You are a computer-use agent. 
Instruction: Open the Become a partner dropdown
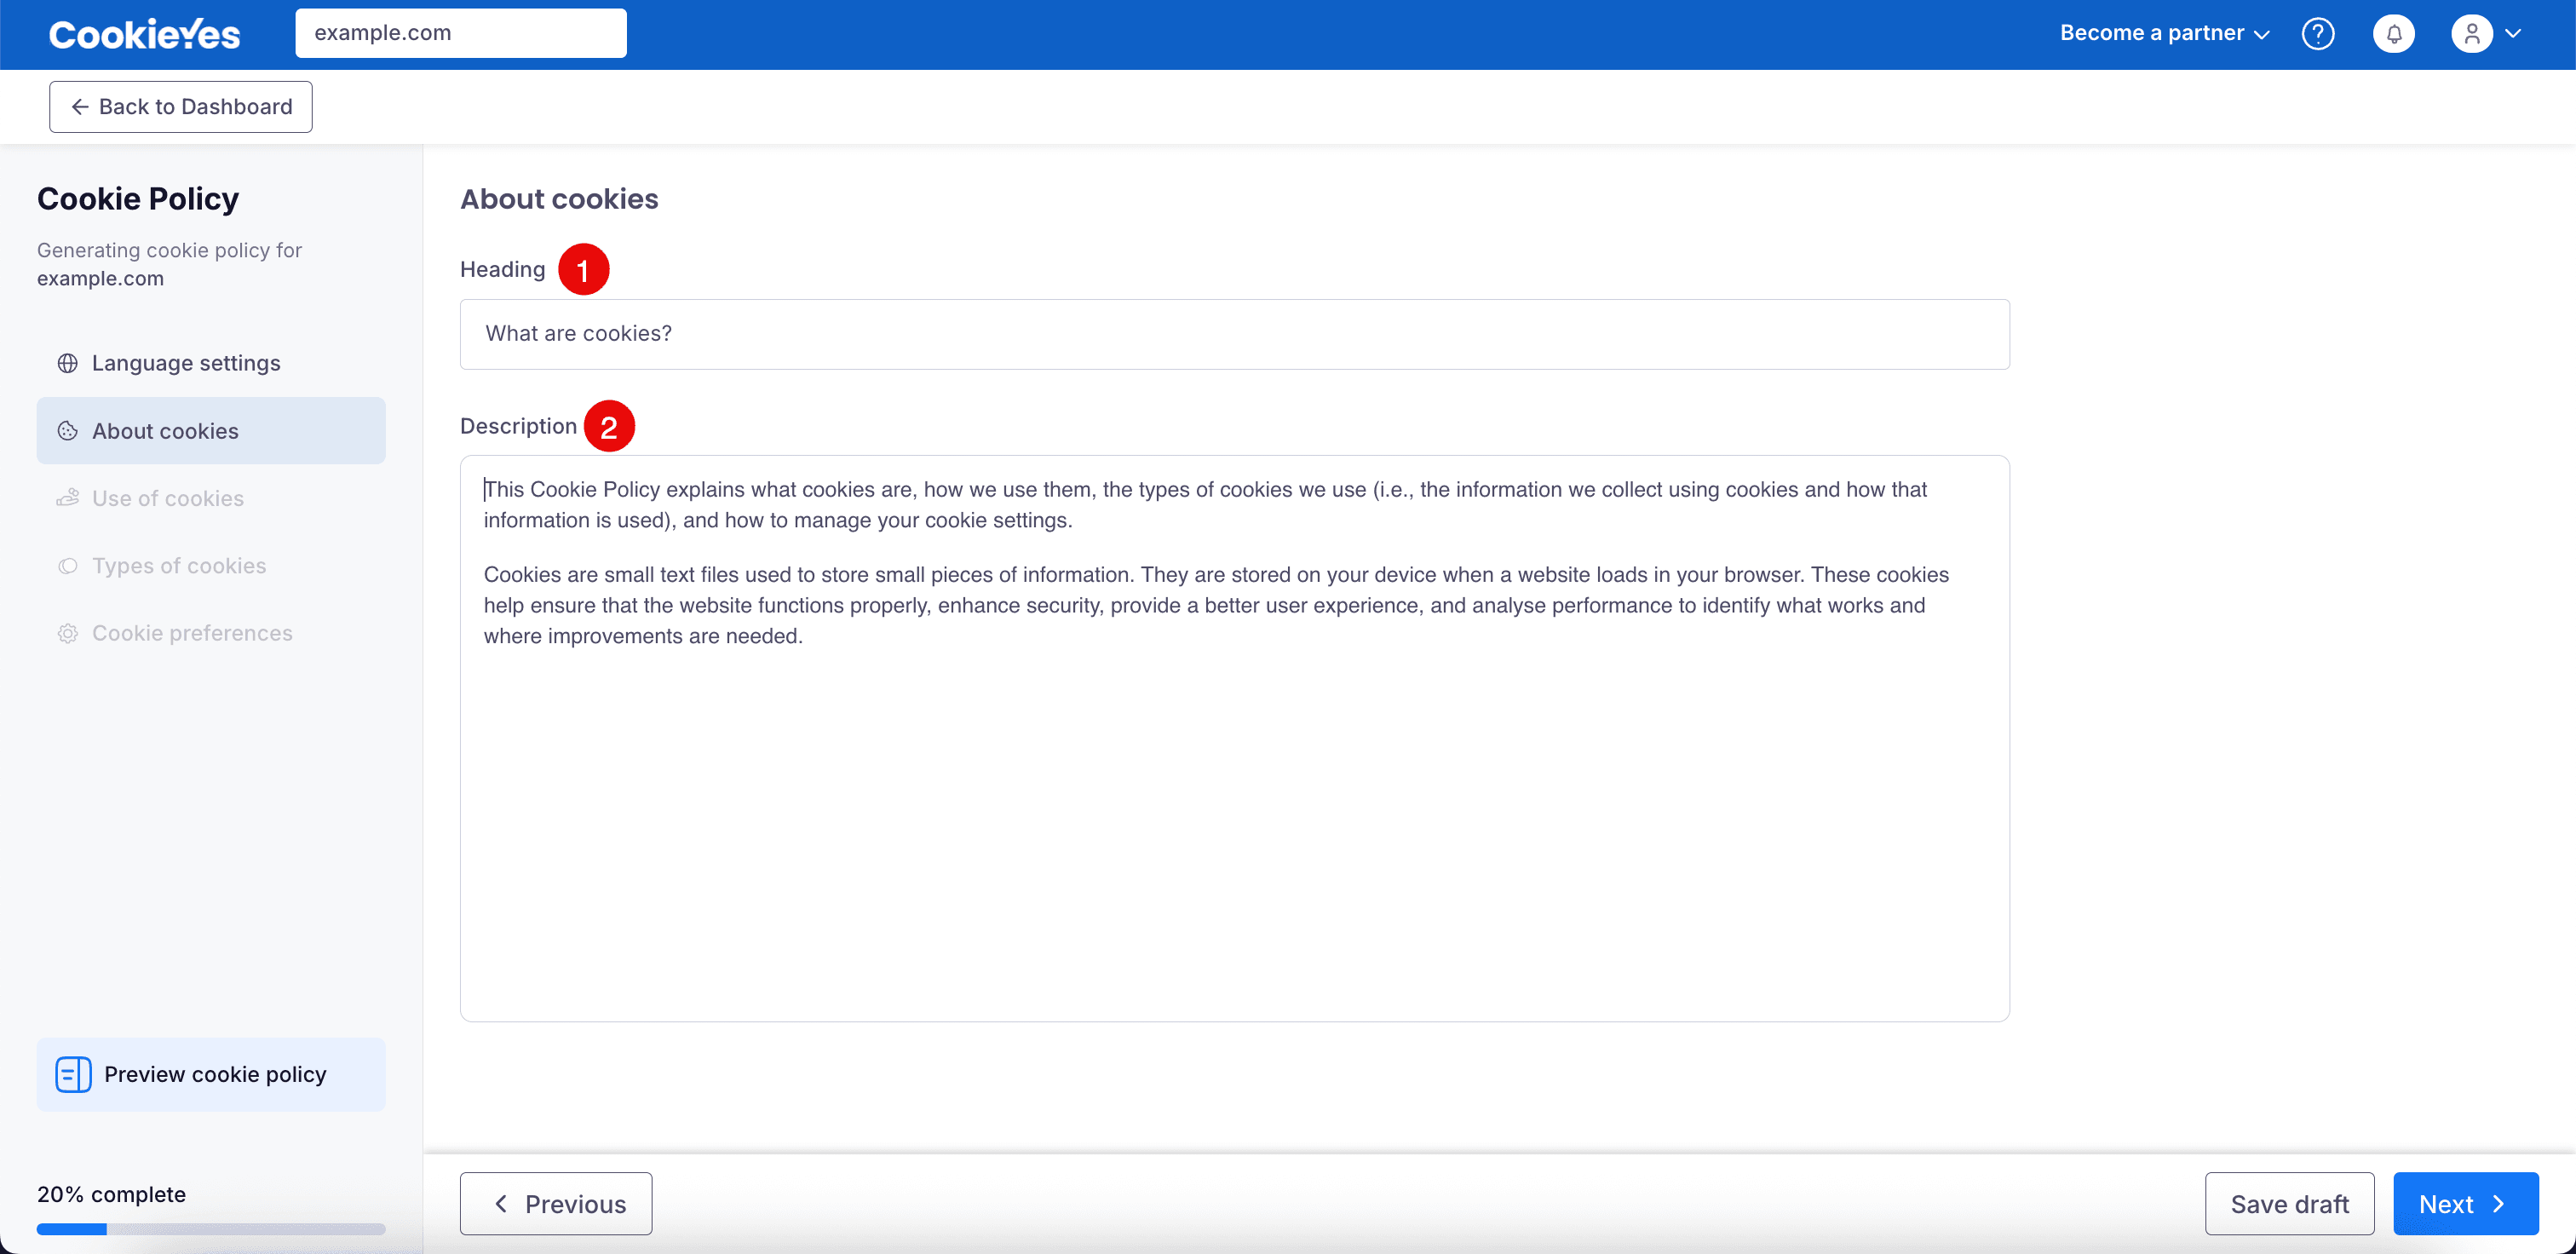click(x=2164, y=33)
